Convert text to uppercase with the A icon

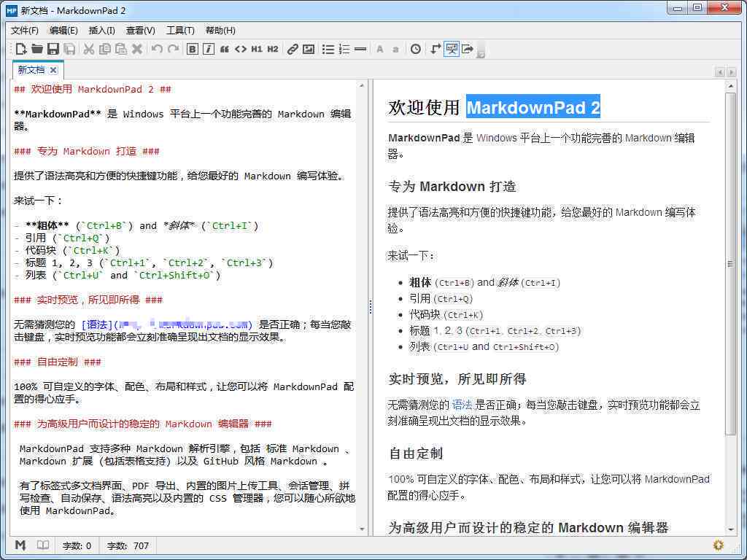click(x=379, y=49)
